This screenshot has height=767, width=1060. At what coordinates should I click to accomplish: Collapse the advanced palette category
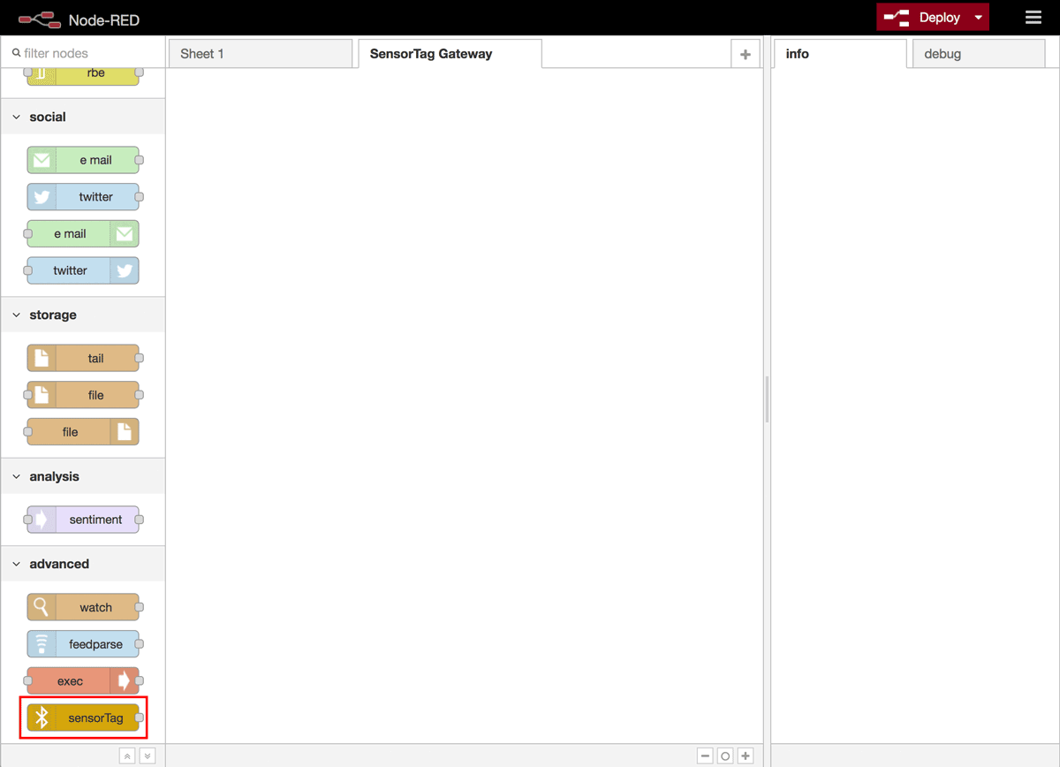click(82, 564)
